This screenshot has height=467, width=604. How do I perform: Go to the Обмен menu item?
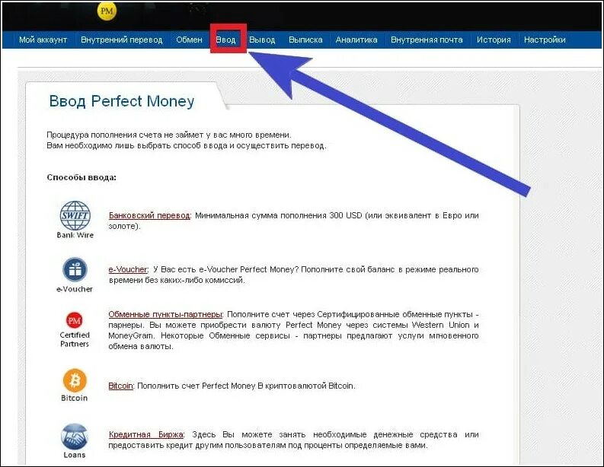click(189, 40)
